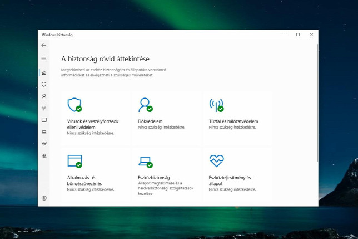Select the Home icon in sidebar
The height and width of the screenshot is (239, 358).
44,73
